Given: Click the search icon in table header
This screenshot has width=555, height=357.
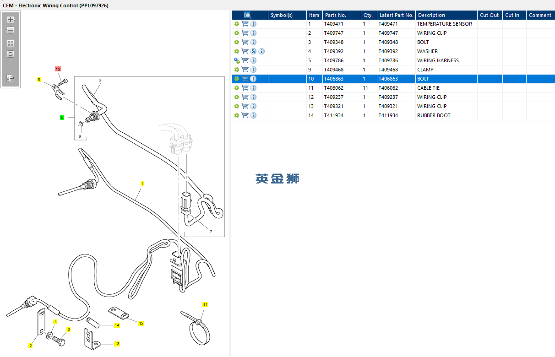Looking at the screenshot, I should 248,15.
